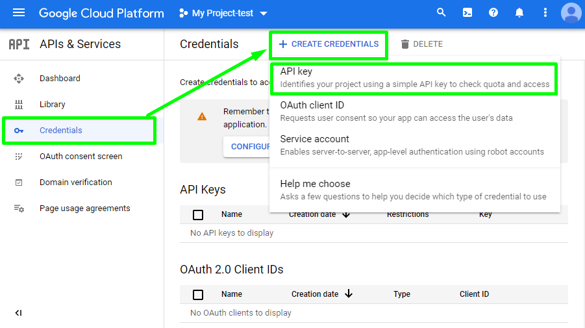The width and height of the screenshot is (585, 328).
Task: Open the search magnifier in the top bar
Action: click(x=442, y=13)
